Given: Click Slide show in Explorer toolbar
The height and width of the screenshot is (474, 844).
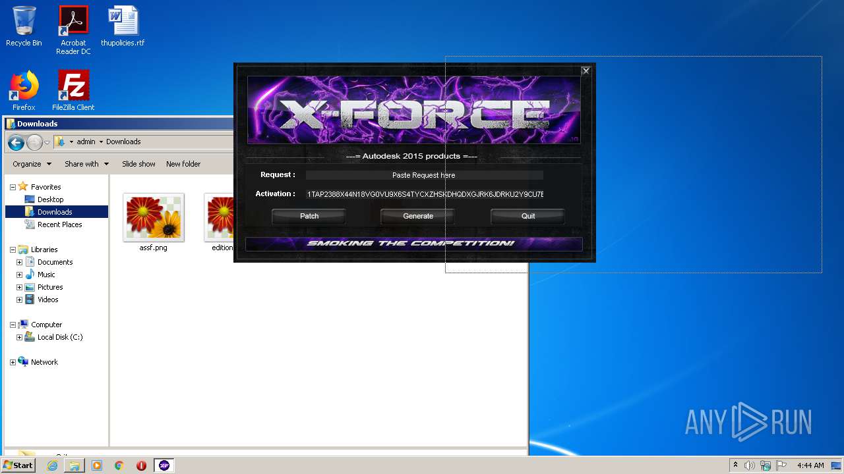Looking at the screenshot, I should 138,164.
